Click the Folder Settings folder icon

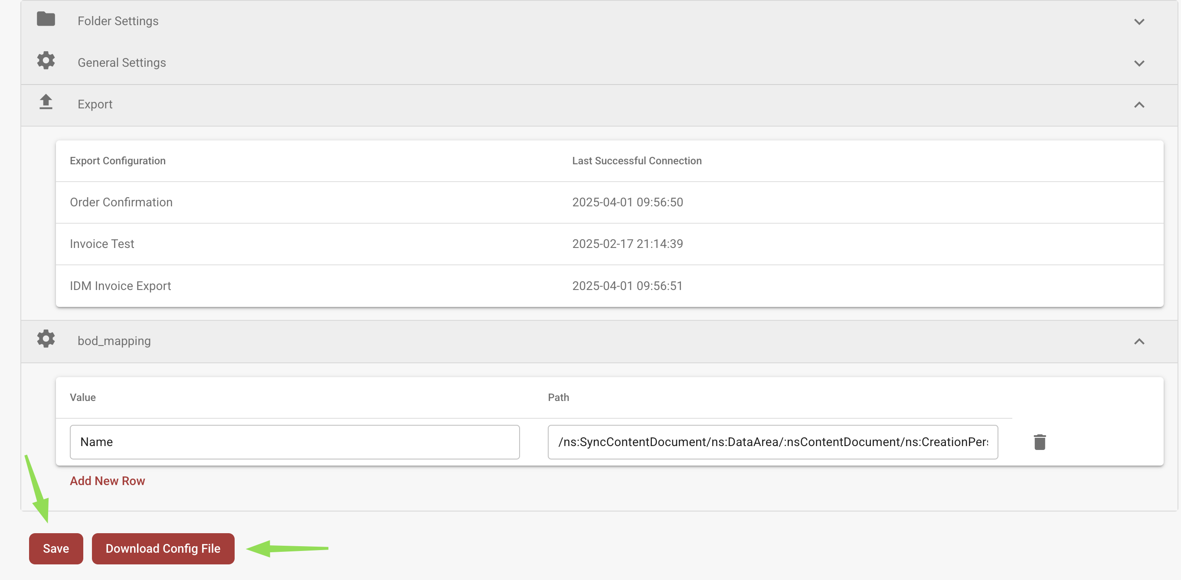tap(46, 19)
